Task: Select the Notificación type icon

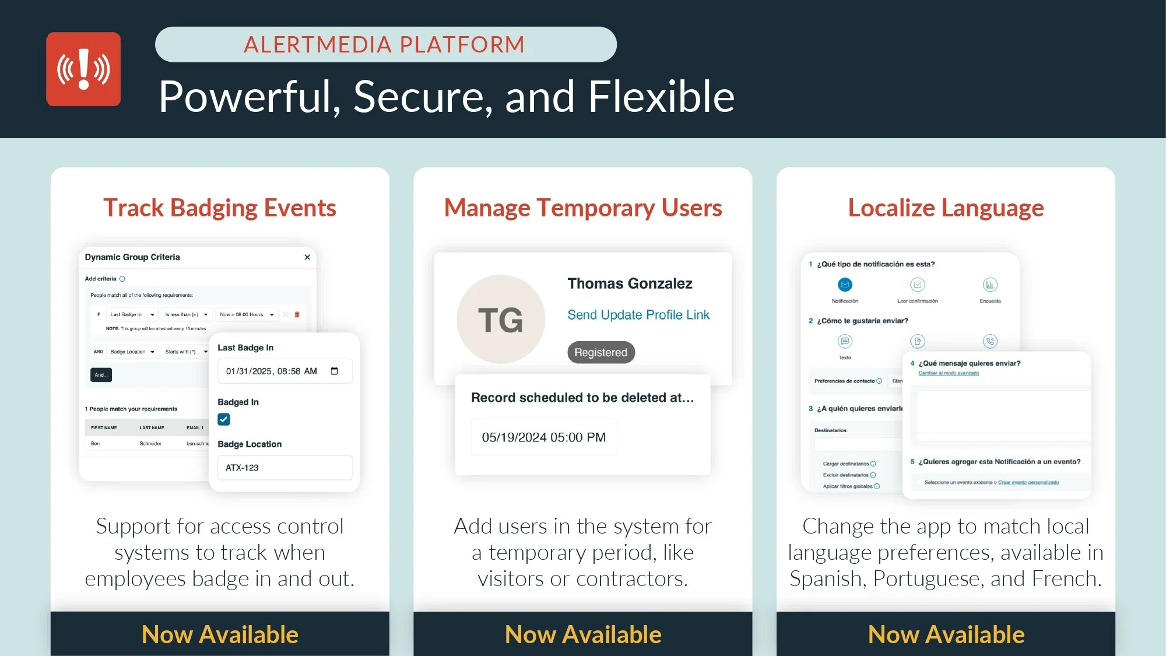Action: (x=845, y=285)
